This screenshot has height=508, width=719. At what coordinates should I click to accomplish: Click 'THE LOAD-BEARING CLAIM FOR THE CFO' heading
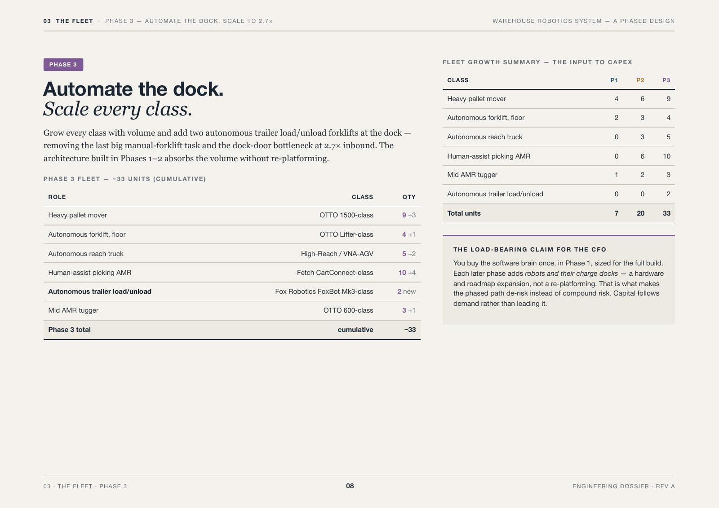click(x=530, y=250)
